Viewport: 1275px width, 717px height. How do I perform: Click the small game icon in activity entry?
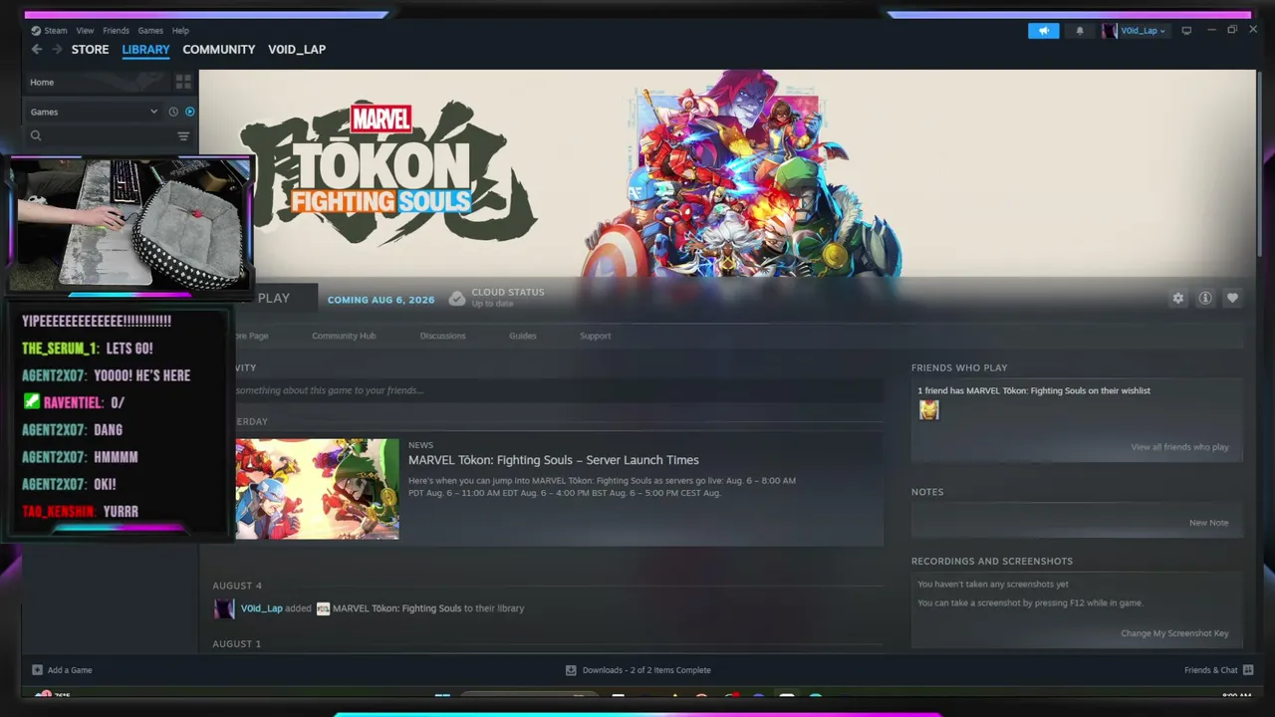[x=323, y=608]
